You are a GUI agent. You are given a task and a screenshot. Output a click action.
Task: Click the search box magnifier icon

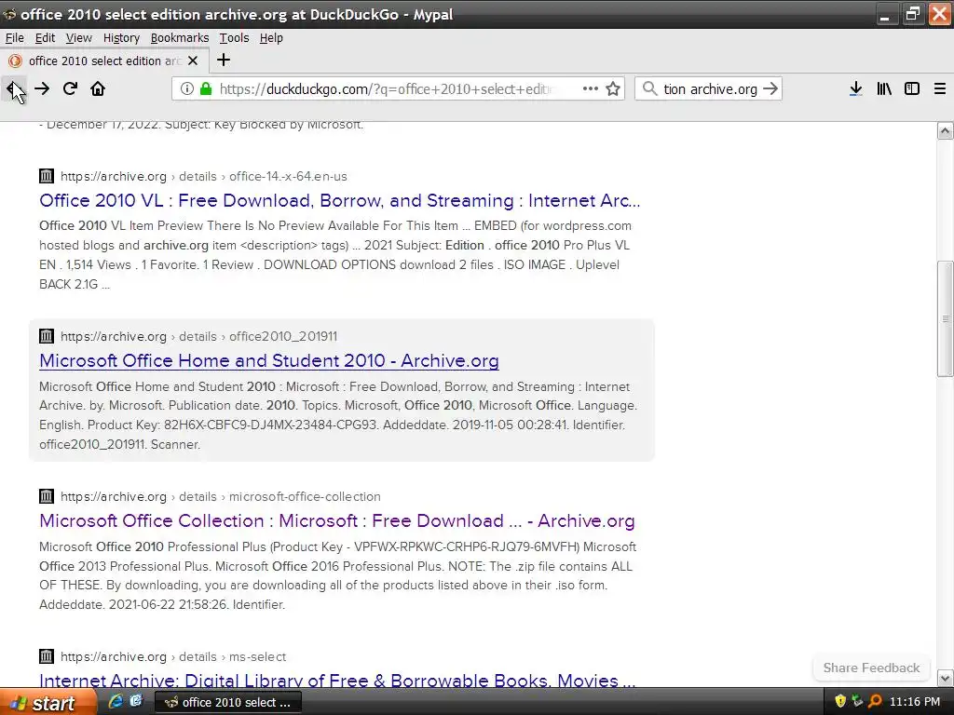(649, 88)
